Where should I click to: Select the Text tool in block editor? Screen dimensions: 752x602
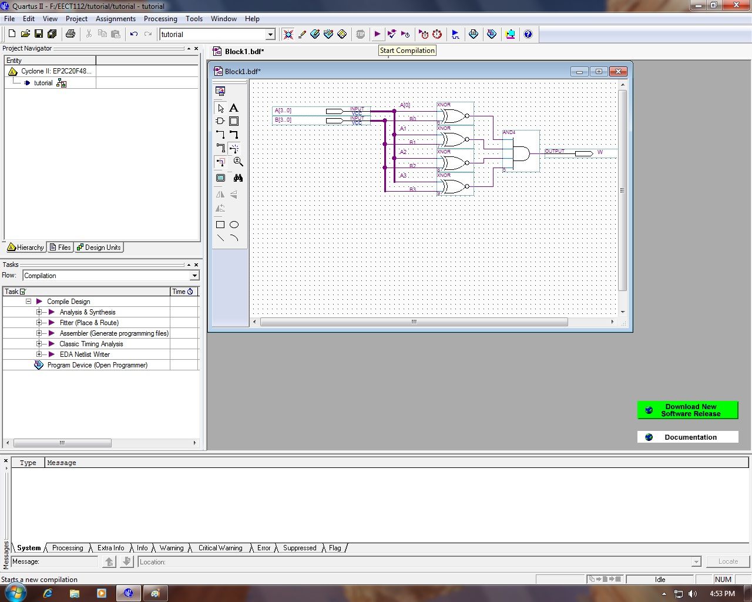(234, 108)
